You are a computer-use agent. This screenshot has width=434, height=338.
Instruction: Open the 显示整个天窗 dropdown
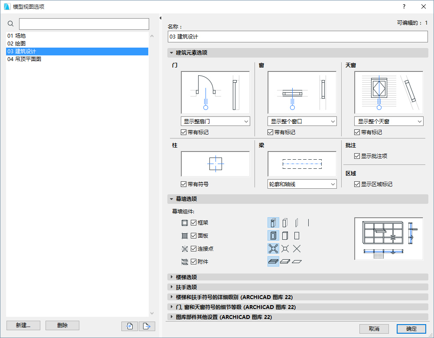pyautogui.click(x=388, y=121)
